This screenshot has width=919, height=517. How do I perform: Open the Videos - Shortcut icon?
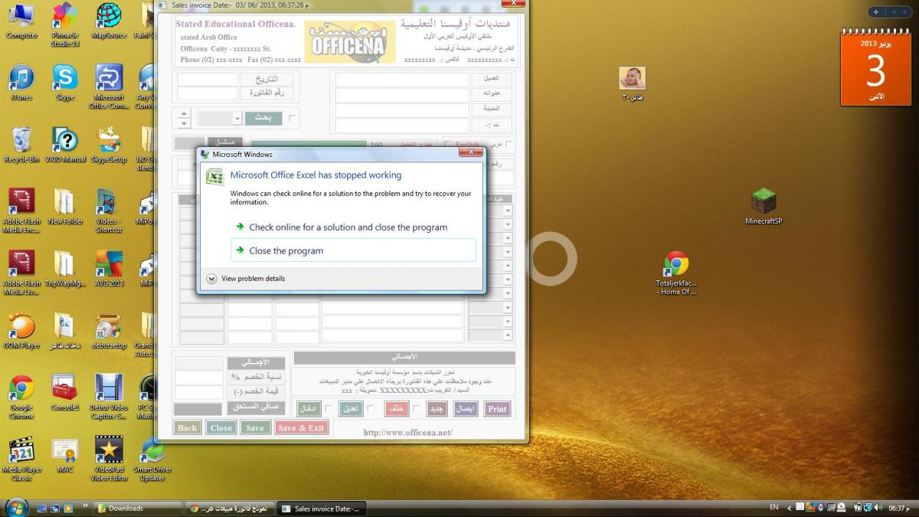(x=109, y=211)
